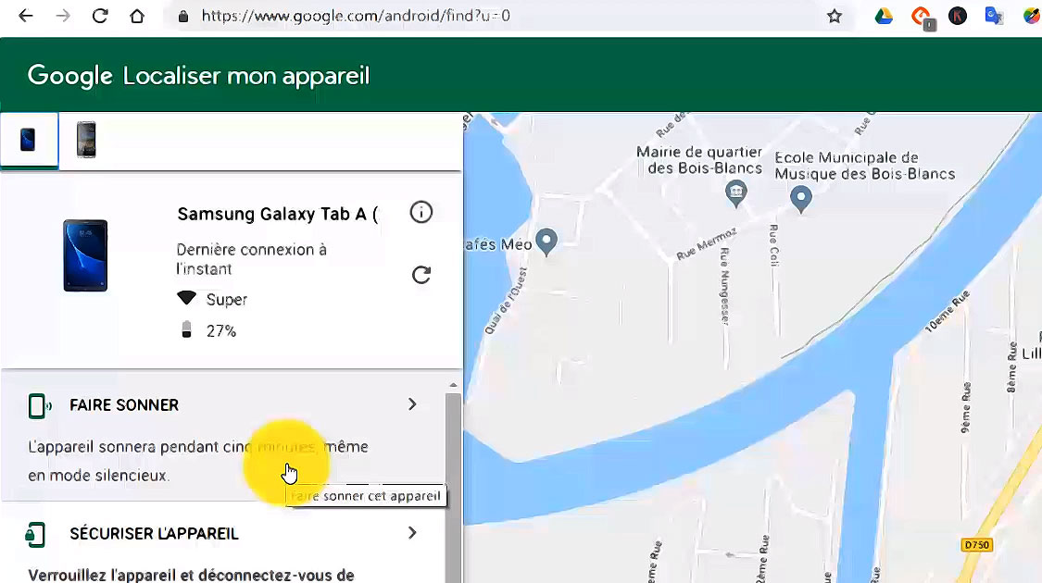
Task: Click the padlock icon in the address bar
Action: (183, 16)
